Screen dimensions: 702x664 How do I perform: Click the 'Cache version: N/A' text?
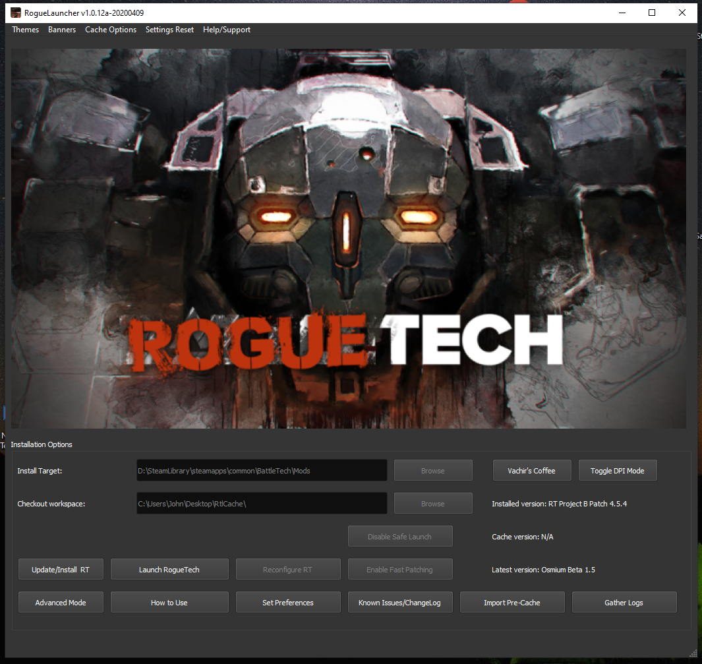(523, 537)
